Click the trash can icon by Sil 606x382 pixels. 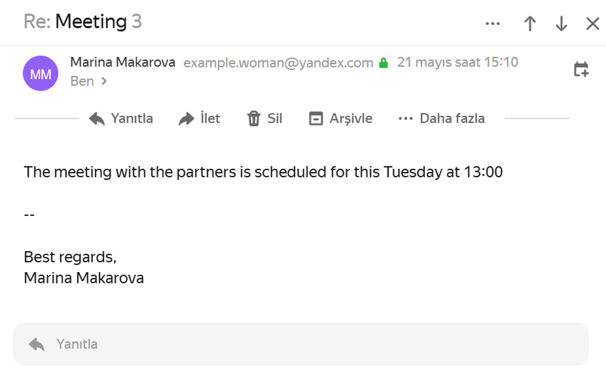(x=254, y=118)
